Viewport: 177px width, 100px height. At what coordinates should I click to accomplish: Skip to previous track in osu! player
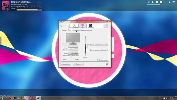click(149, 2)
